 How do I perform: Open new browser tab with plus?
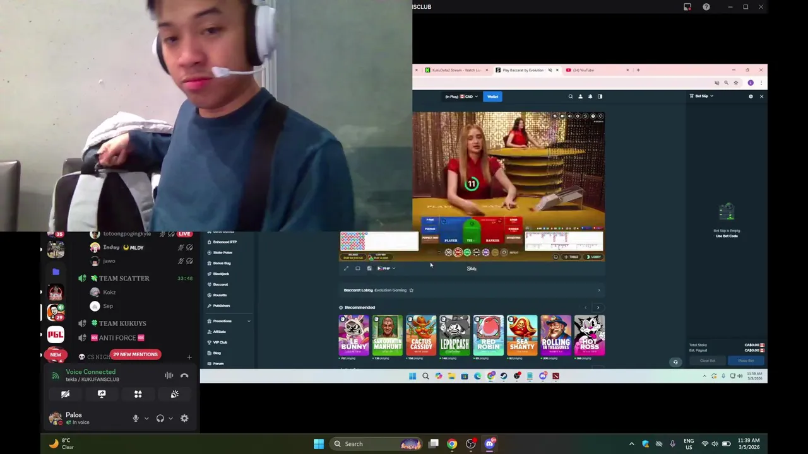point(638,70)
